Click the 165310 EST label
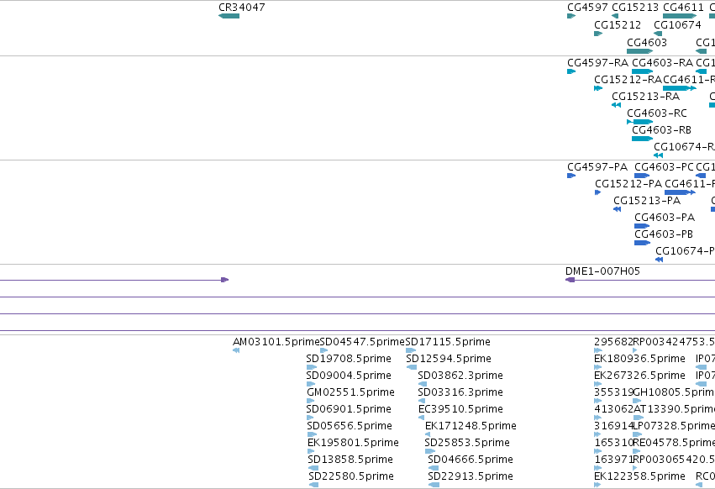 (614, 443)
